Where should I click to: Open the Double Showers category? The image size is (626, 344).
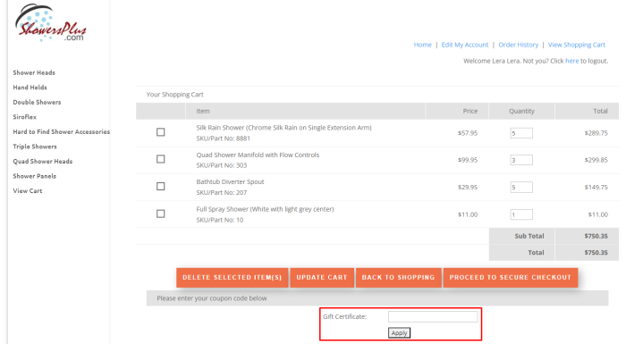[x=37, y=102]
